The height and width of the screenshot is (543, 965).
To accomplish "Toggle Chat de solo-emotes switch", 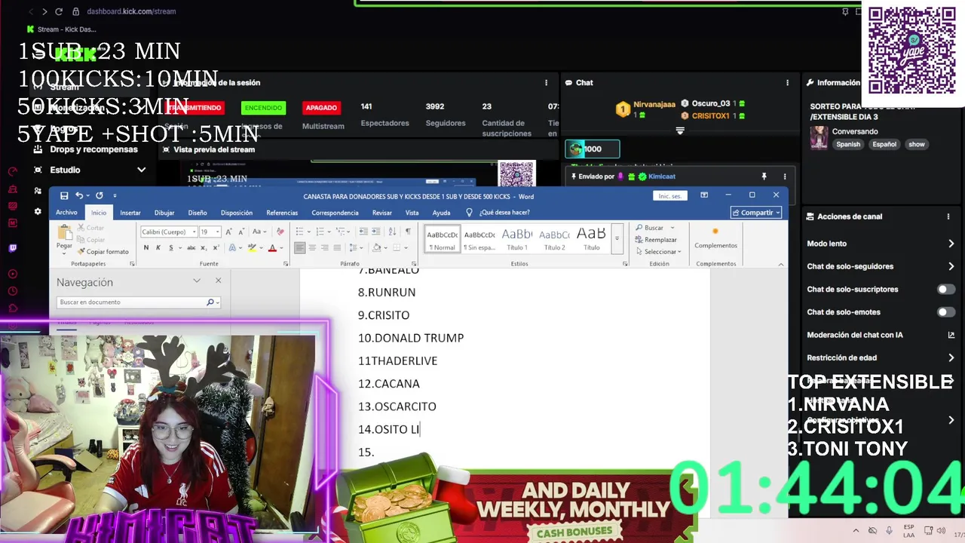I will [x=946, y=312].
